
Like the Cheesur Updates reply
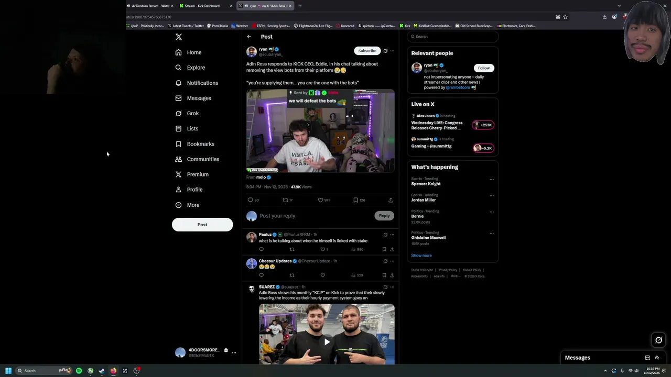click(x=322, y=275)
